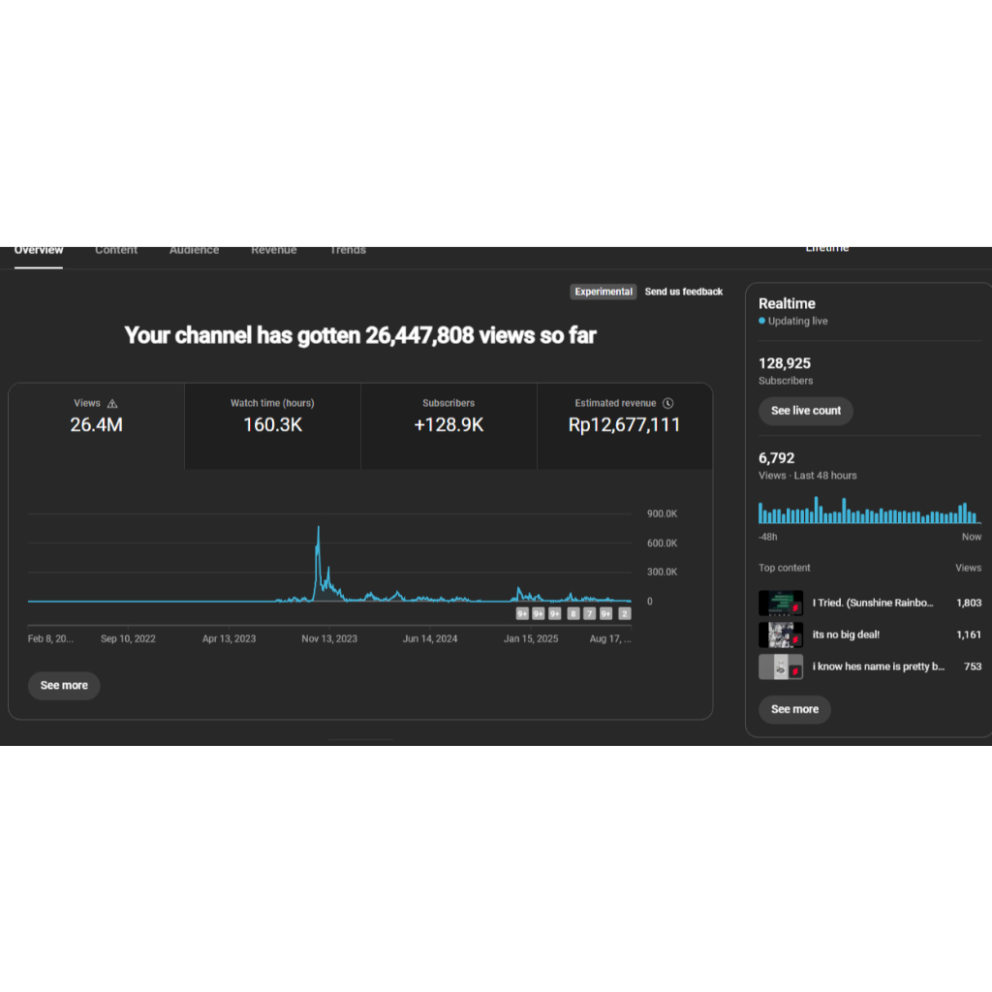Screen dimensions: 992x992
Task: Click the warning icon beside the Views metric
Action: click(113, 403)
